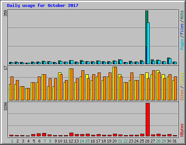186x145 pixels.
Task: Click day 14 on the x-axis
Action: 82,141
